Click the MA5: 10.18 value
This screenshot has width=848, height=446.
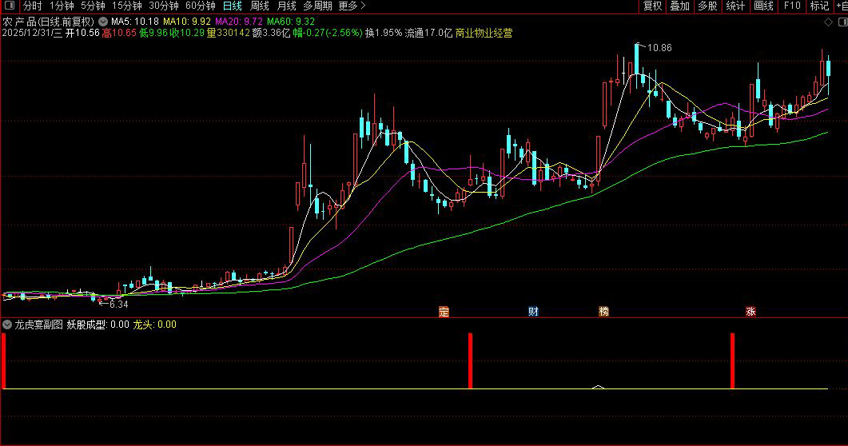tap(135, 22)
